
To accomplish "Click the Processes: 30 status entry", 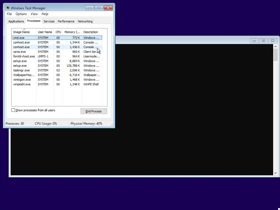I will (x=15, y=123).
